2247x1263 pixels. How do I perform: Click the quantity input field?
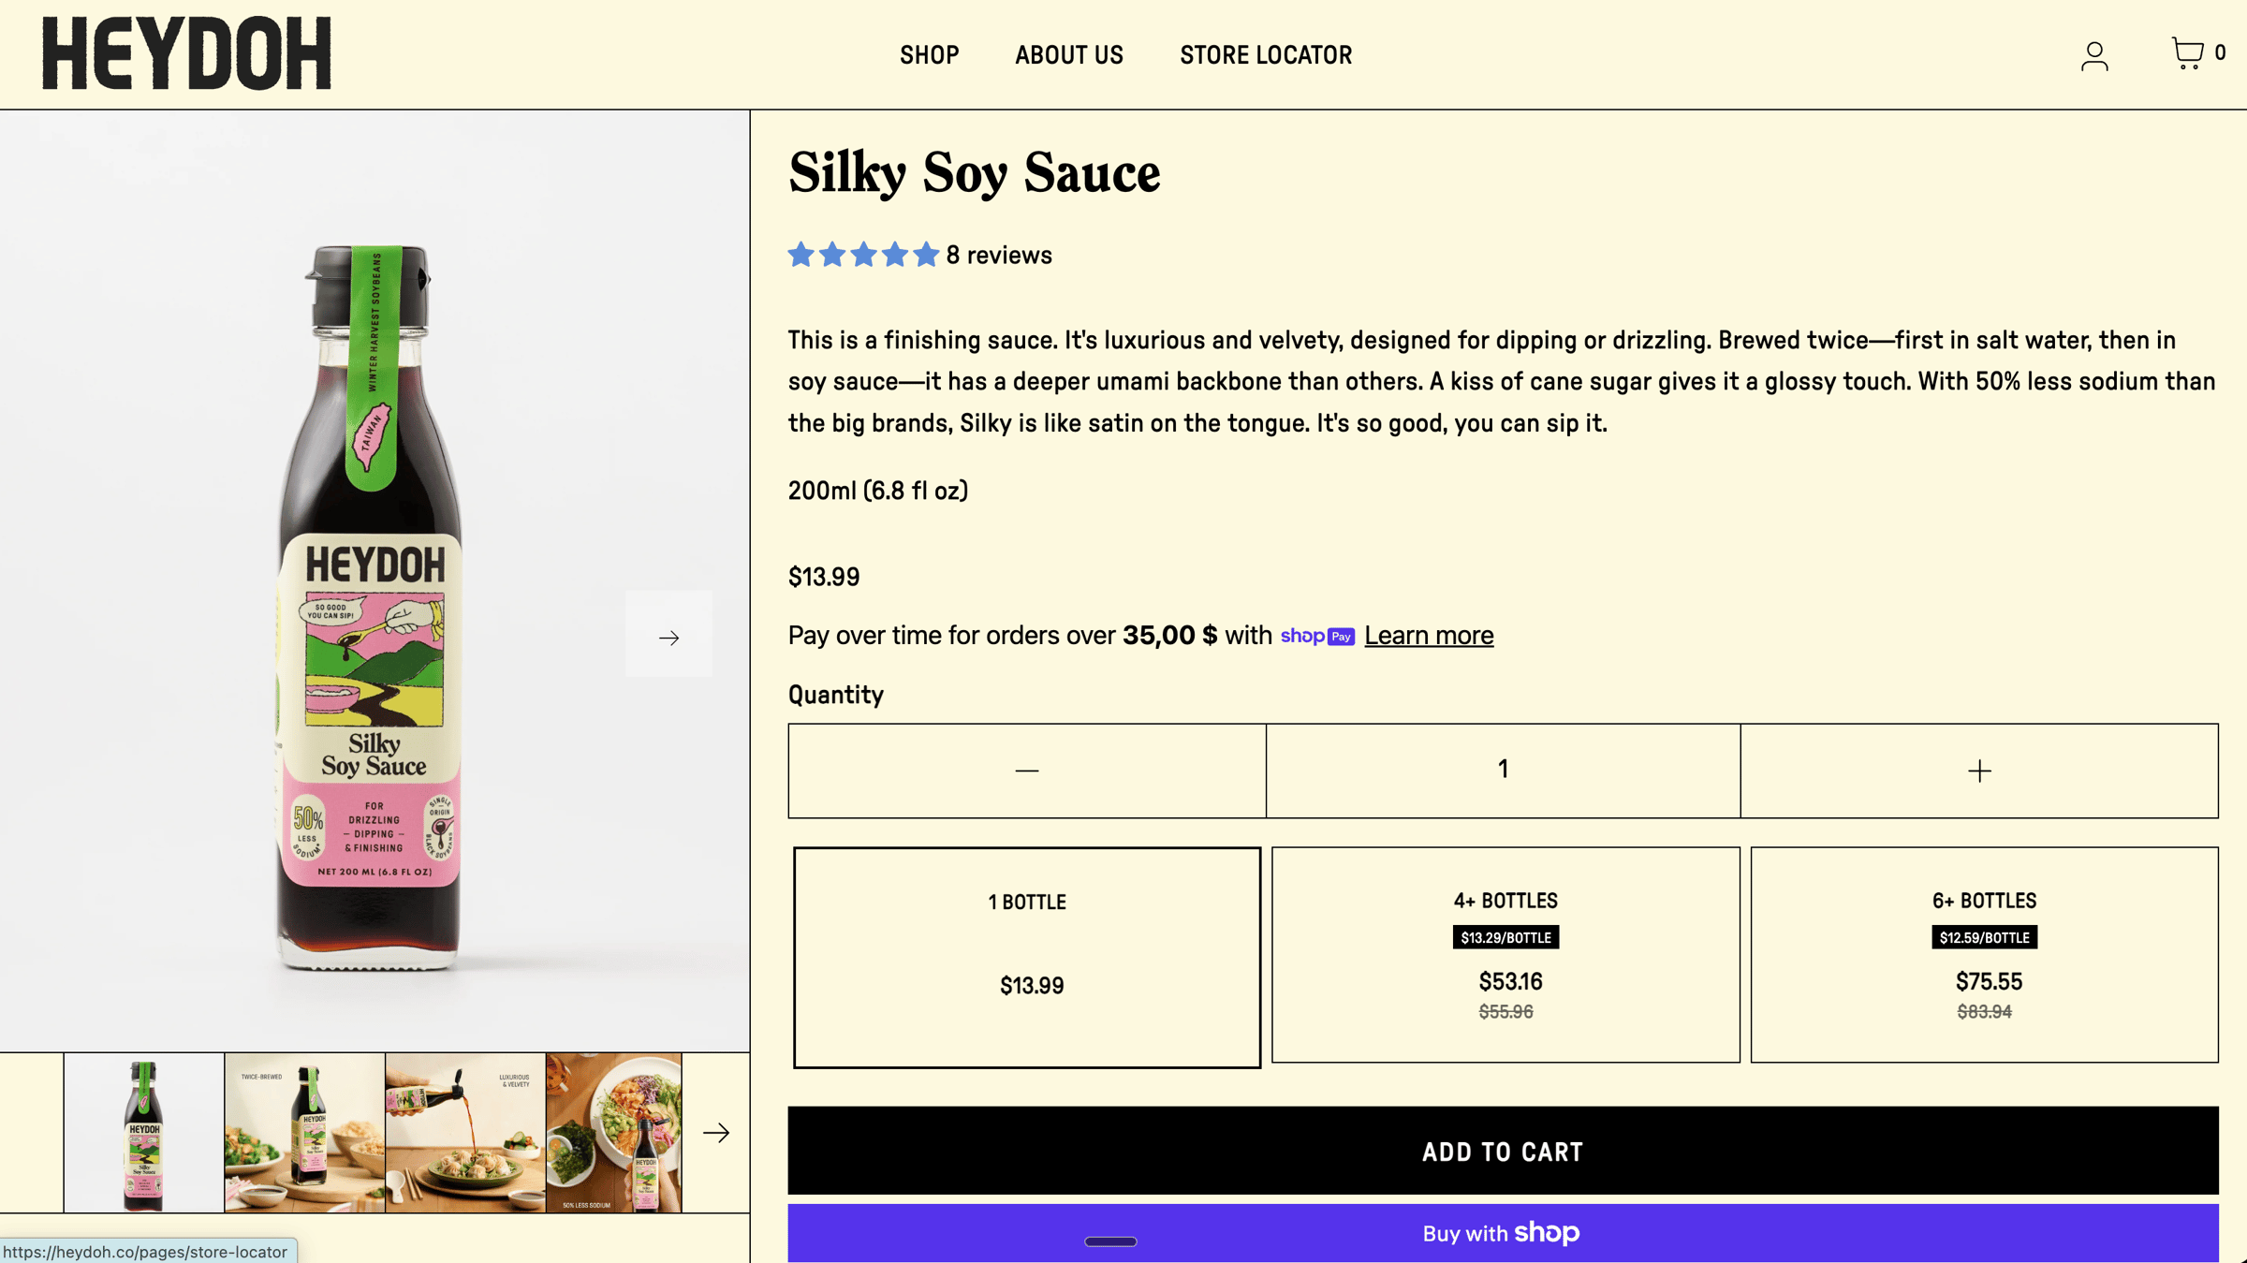point(1503,771)
